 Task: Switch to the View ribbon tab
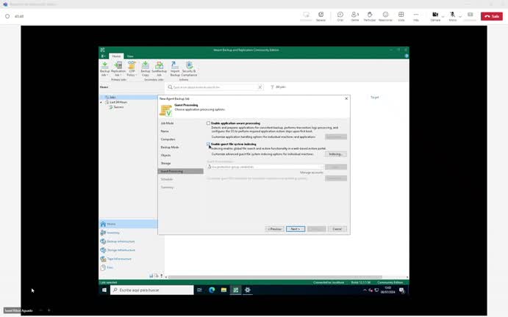(130, 57)
